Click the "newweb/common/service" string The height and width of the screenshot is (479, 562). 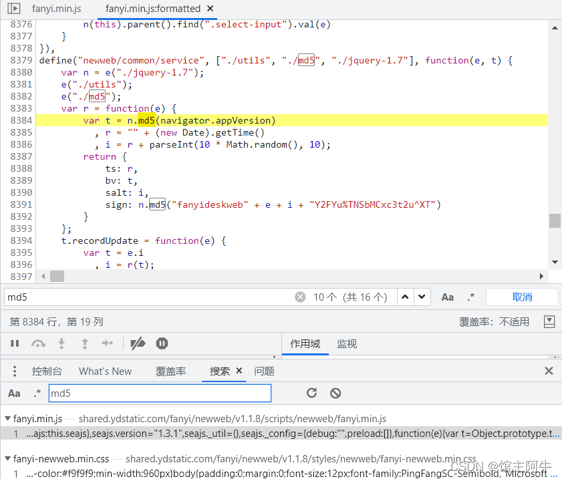coord(141,60)
